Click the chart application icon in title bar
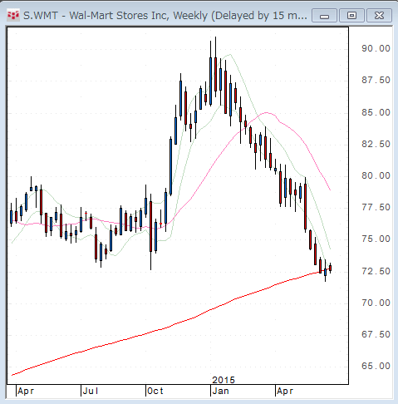Image resolution: width=398 pixels, height=404 pixels. tap(12, 15)
